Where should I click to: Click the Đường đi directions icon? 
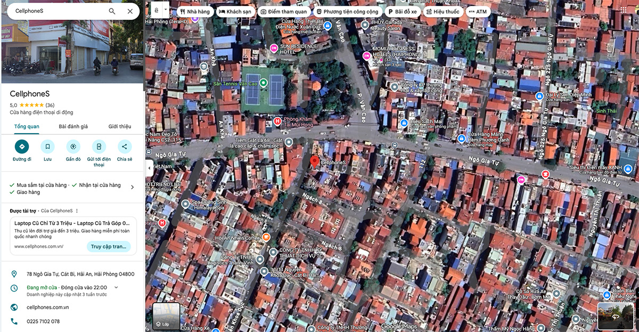pyautogui.click(x=22, y=147)
